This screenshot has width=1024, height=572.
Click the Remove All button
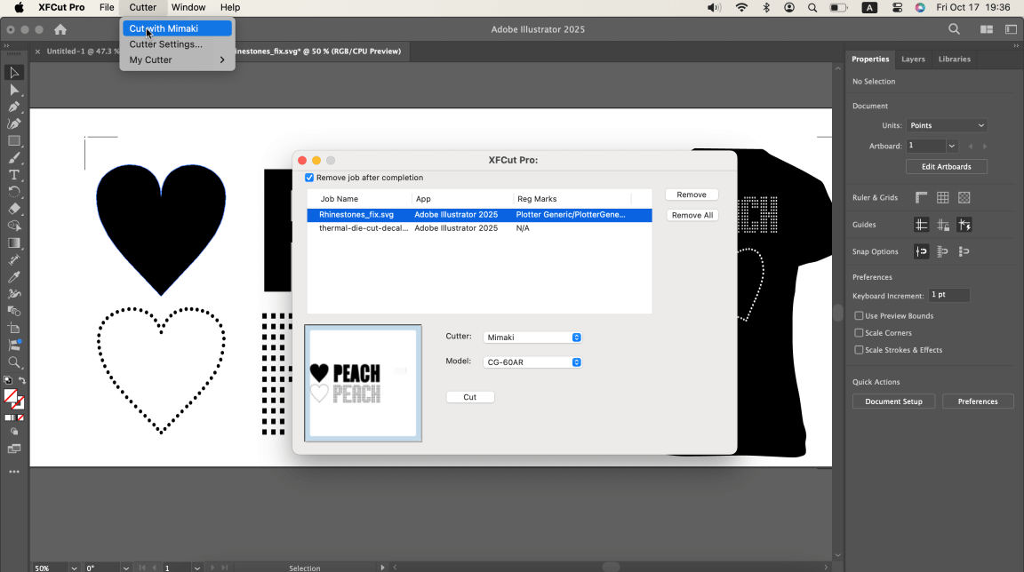pyautogui.click(x=692, y=215)
